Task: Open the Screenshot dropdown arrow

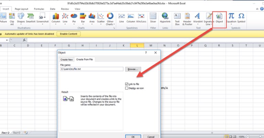Action: point(42,24)
